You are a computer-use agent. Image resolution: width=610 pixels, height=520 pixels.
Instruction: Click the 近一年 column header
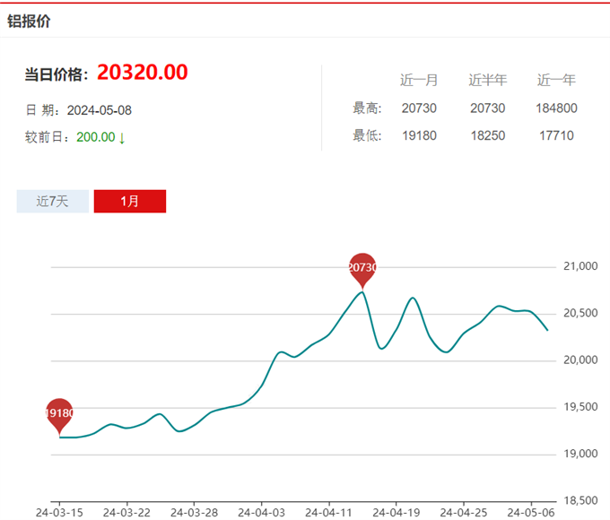pos(556,81)
